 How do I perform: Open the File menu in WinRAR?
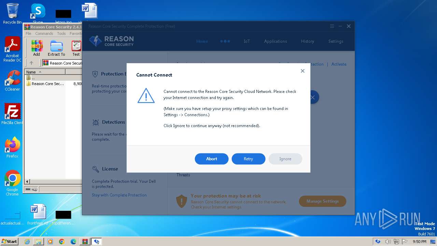coord(28,33)
